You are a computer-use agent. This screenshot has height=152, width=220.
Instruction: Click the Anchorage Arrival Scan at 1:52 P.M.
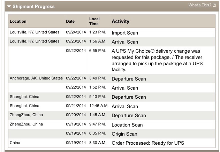point(125,88)
